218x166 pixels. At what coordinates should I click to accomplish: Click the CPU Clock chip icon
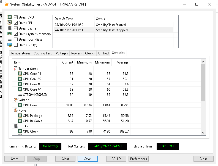tap(20, 131)
